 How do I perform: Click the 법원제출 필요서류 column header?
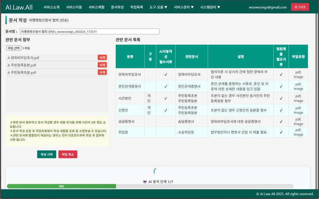(x=281, y=57)
